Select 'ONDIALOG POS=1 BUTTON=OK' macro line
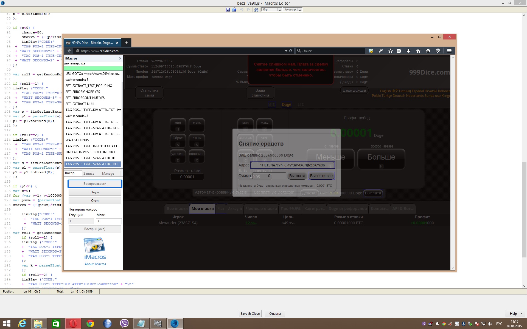The image size is (527, 329). click(x=92, y=152)
